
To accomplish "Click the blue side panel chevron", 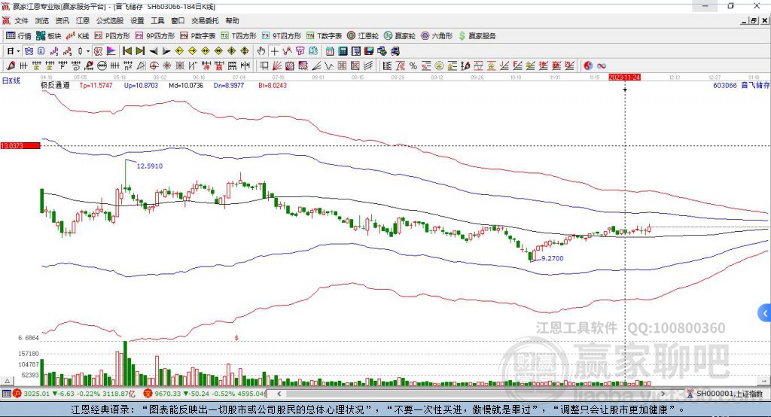I will tap(765, 313).
